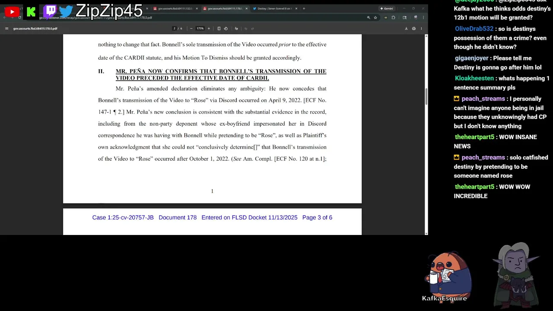Image resolution: width=553 pixels, height=311 pixels.
Task: Print the PDF document
Action: point(413,29)
